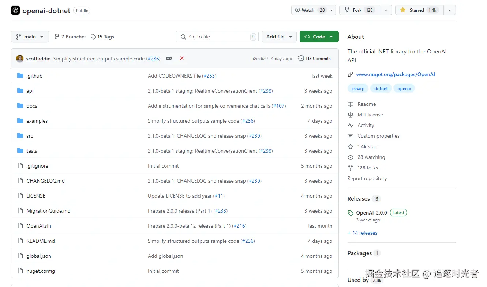Click the LICENSE file icon

coord(20,196)
